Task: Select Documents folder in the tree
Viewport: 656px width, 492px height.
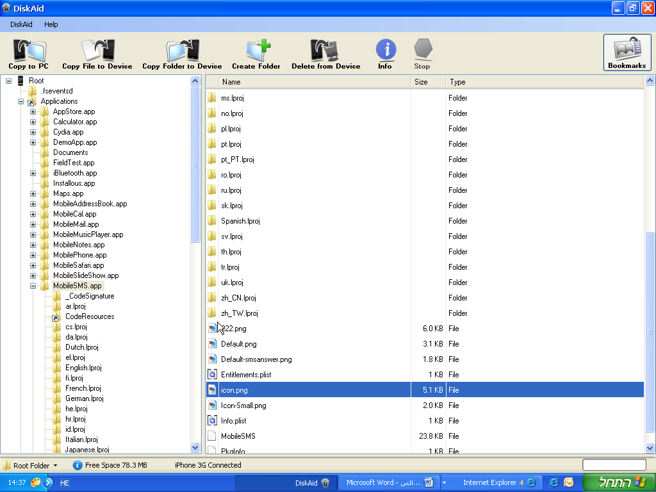Action: (x=70, y=152)
